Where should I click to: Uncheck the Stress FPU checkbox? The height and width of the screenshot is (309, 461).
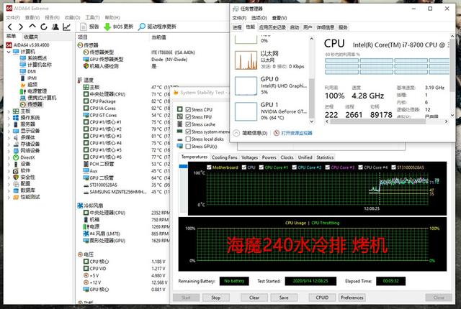[188, 116]
